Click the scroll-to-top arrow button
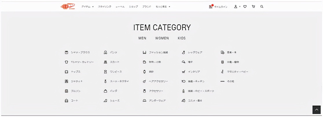323x117 pixels. click(317, 110)
